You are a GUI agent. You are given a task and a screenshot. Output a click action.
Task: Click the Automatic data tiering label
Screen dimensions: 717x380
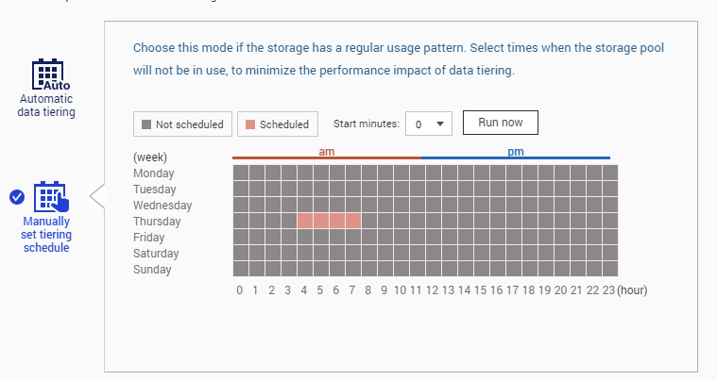pyautogui.click(x=46, y=106)
